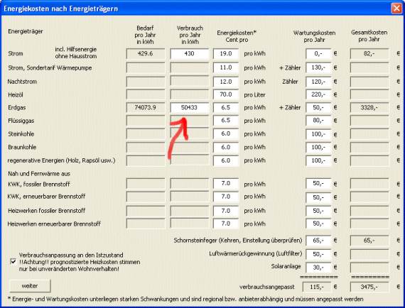Select Schornsteinfeger Gesamtkosten value 65,-
The image size is (405, 308).
click(369, 241)
